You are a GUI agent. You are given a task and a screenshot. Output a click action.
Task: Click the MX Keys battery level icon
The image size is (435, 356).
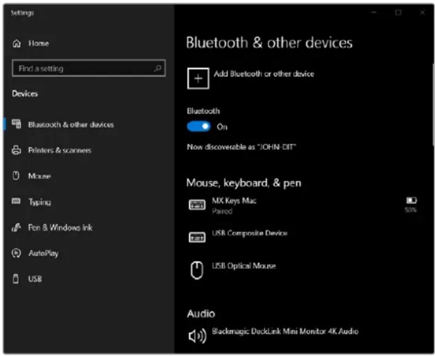click(x=411, y=200)
